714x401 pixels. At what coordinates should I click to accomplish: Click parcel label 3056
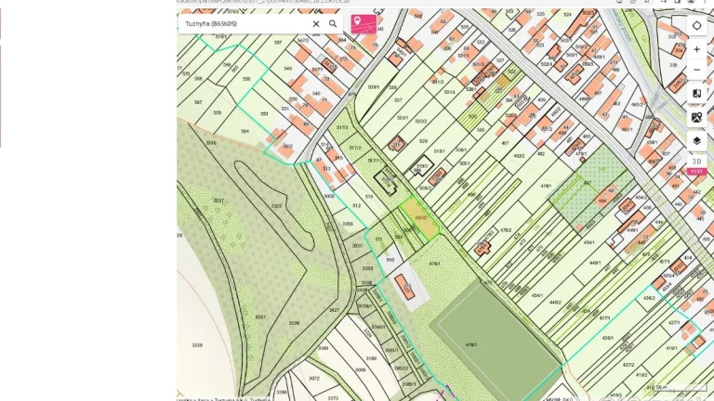pyautogui.click(x=348, y=224)
